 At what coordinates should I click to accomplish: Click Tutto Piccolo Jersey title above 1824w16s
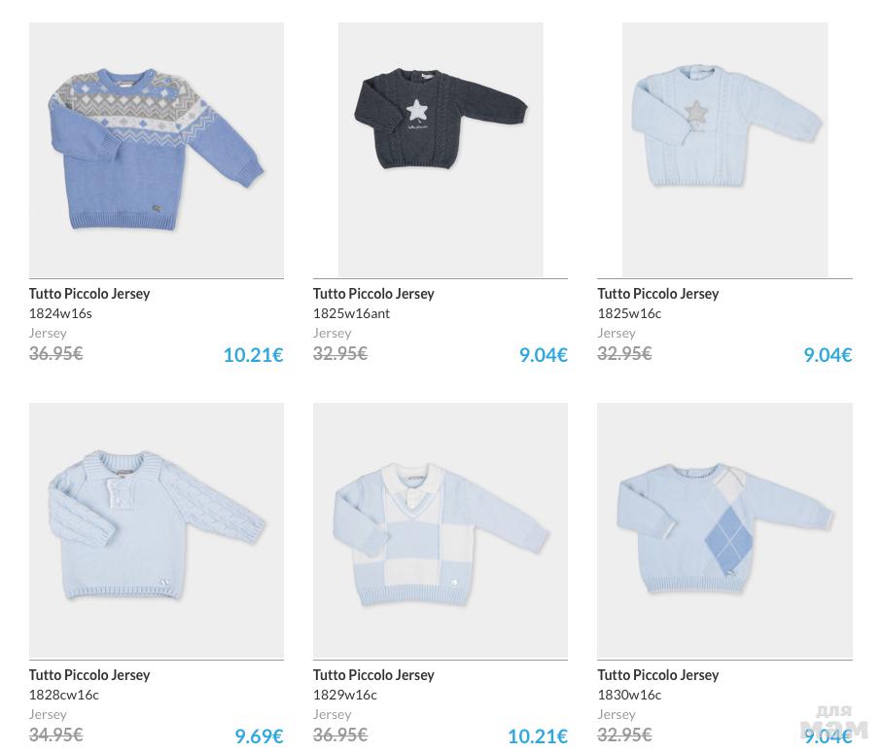click(89, 293)
